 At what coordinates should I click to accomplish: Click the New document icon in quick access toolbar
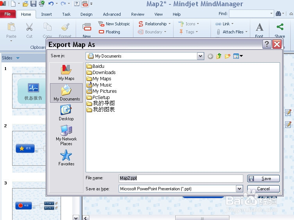tap(13, 4)
